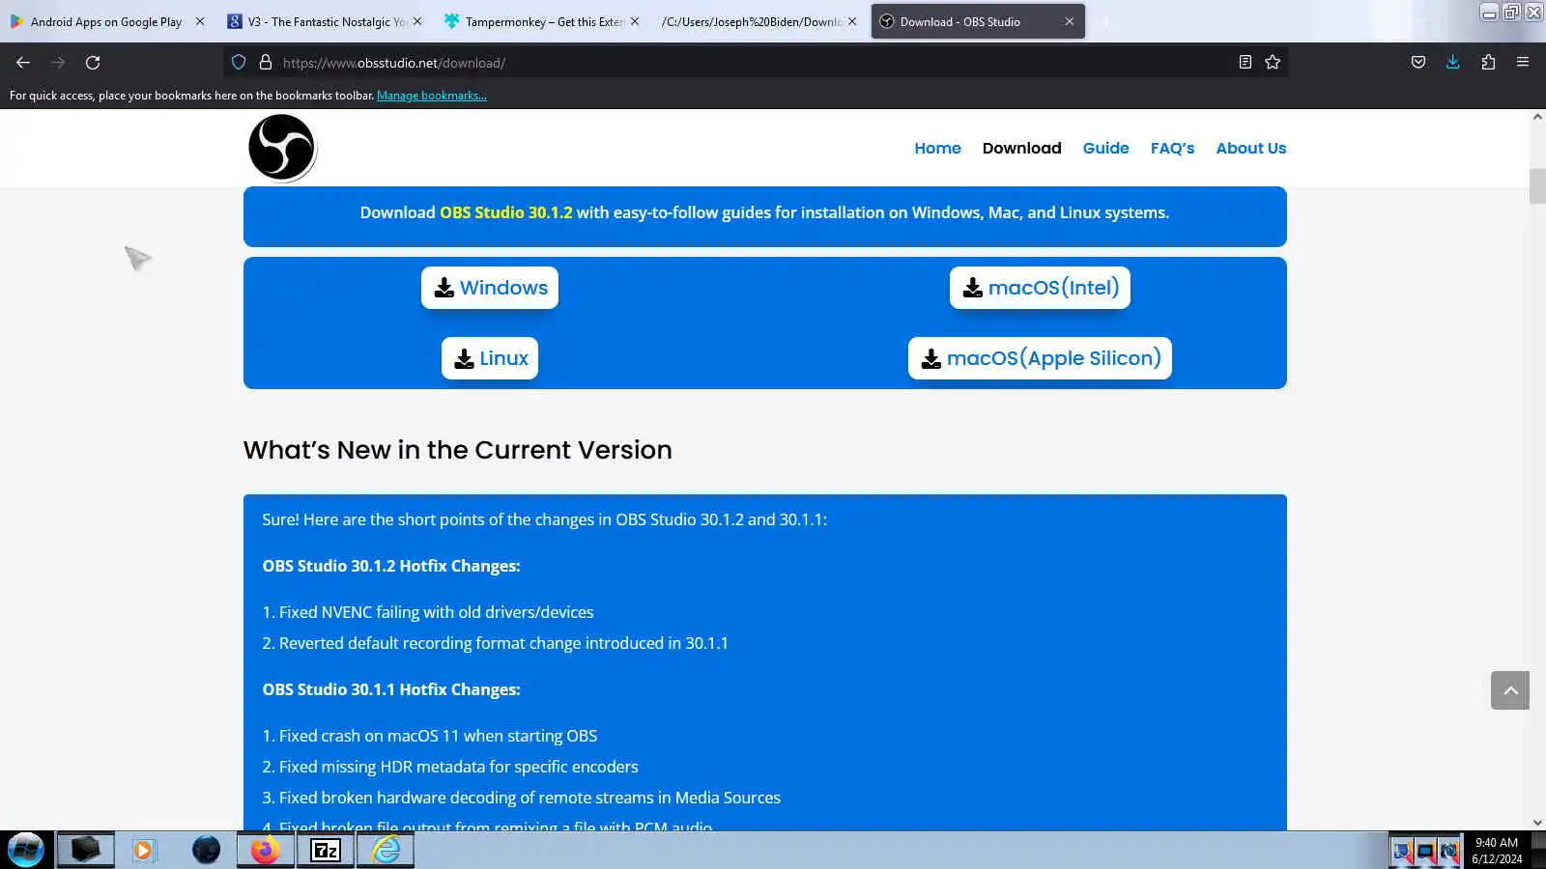1546x869 pixels.
Task: Download OBS for Windows
Action: click(x=490, y=288)
